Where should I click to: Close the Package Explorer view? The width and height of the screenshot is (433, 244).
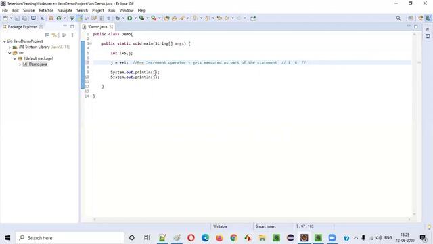[41, 27]
